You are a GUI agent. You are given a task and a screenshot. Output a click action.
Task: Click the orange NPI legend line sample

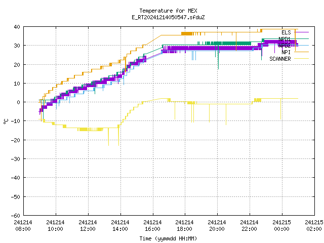(302, 52)
